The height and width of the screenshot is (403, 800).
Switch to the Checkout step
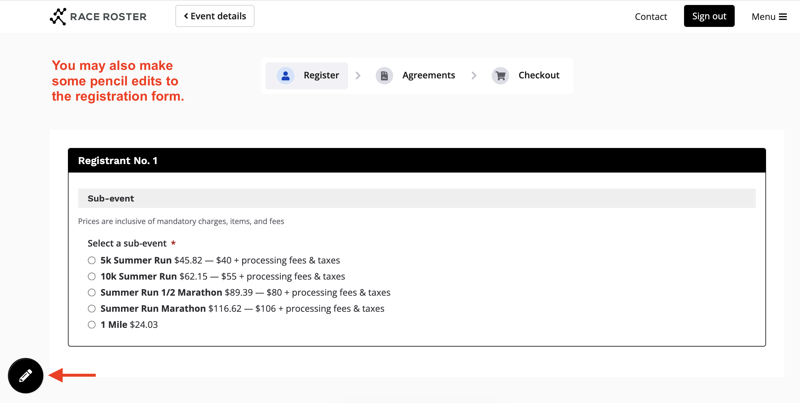[539, 75]
